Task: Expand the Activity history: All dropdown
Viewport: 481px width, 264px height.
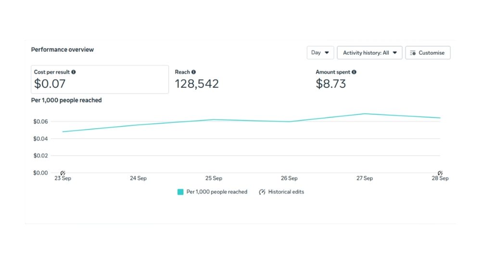Action: [369, 53]
